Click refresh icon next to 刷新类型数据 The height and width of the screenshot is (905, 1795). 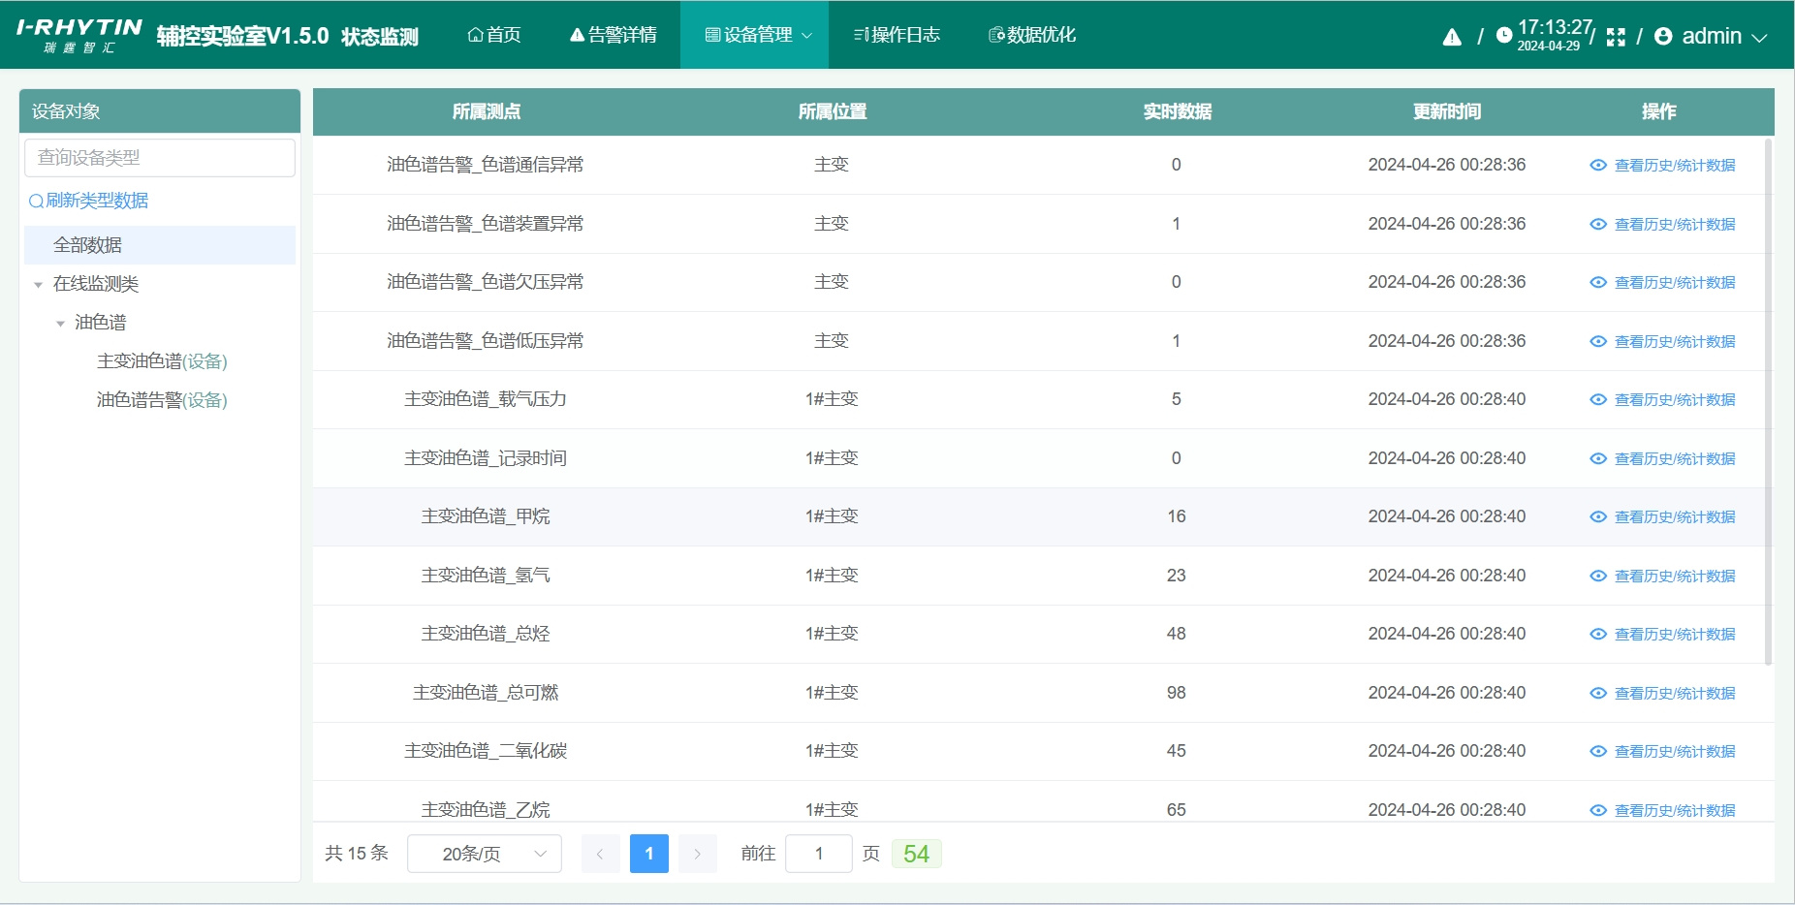(36, 202)
